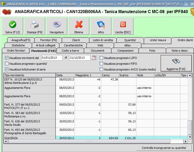Image resolution: width=194 pixels, height=152 pixels.
Task: Select the Foto tab
Action: (152, 51)
